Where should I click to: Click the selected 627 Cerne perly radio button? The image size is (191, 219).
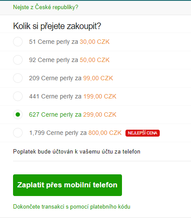coord(18,114)
